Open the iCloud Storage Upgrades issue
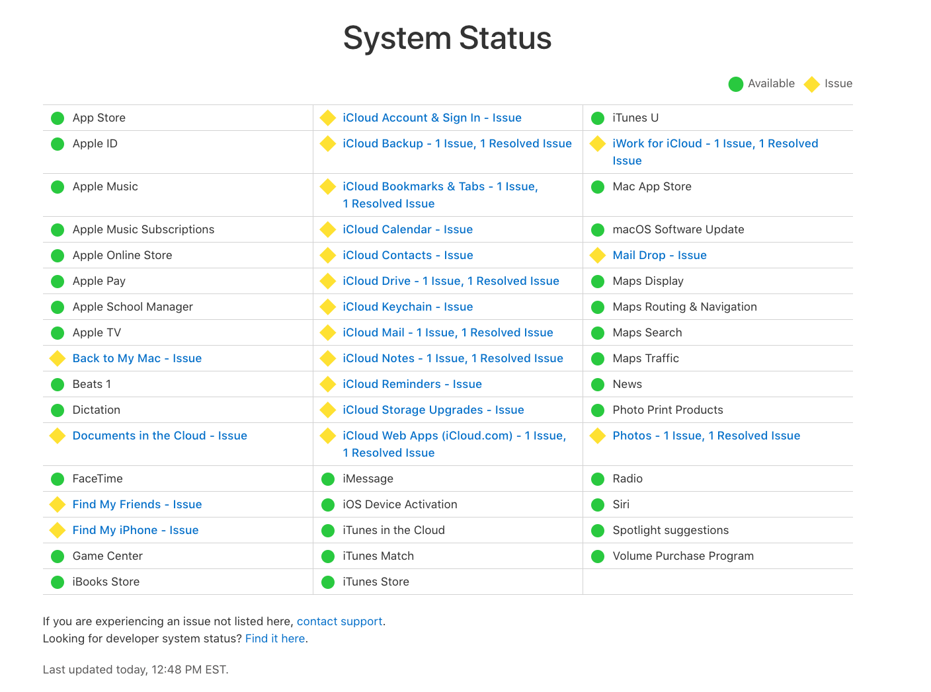 pos(433,410)
